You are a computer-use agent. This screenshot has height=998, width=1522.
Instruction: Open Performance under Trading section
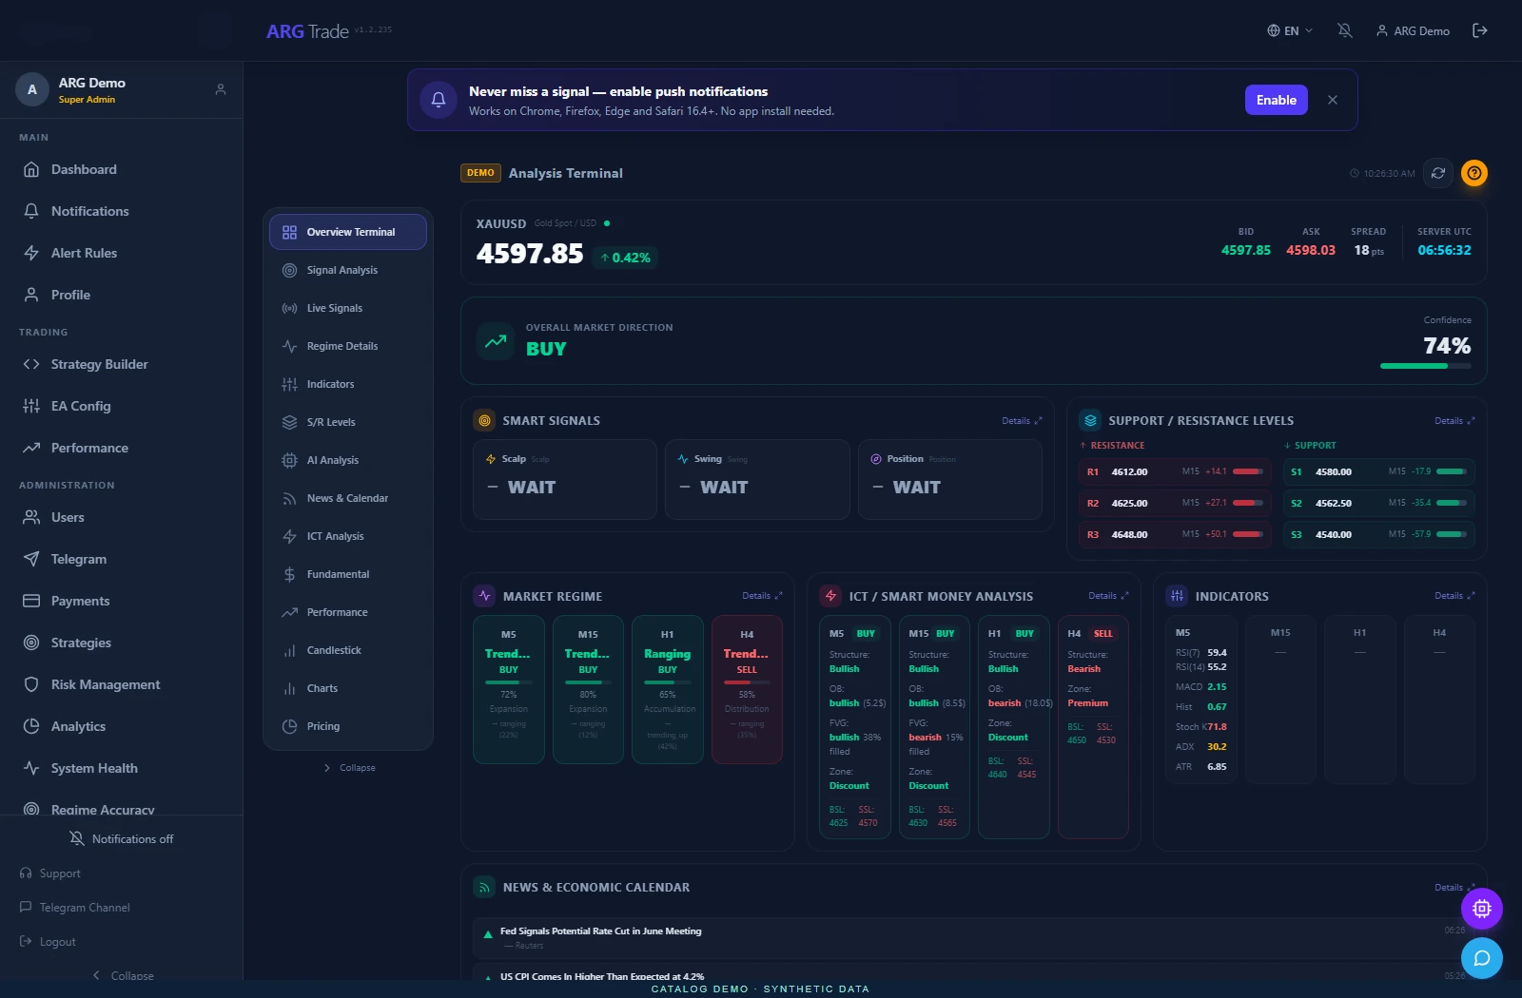click(121, 448)
